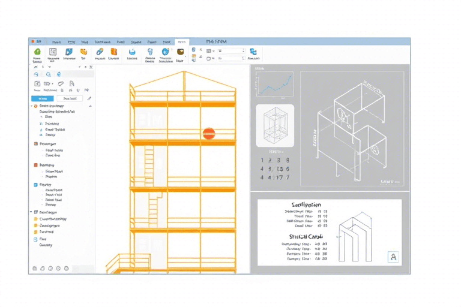The height and width of the screenshot is (307, 461).
Task: Select the orange circle marker on the scaffold
Action: coord(208,133)
